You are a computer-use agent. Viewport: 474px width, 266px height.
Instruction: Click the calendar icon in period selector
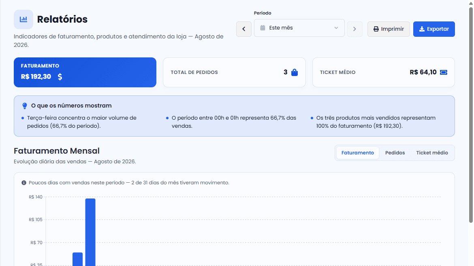click(x=263, y=28)
